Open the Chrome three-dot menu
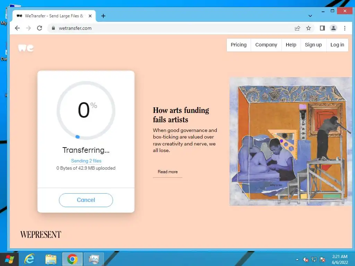 (345, 28)
